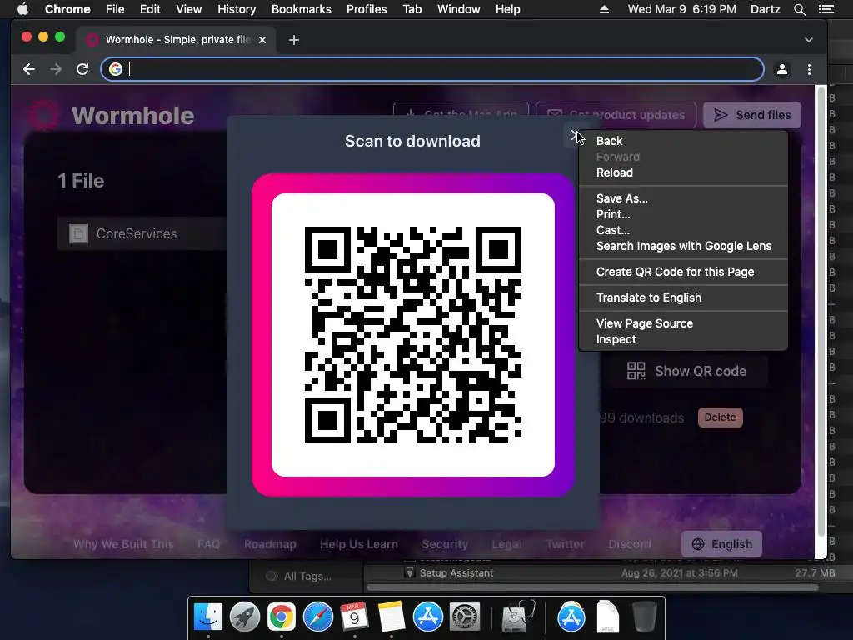Open the Chrome profile avatar icon
The image size is (853, 640).
point(781,69)
